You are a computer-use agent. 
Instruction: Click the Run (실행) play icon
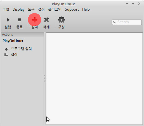[x=8, y=20]
